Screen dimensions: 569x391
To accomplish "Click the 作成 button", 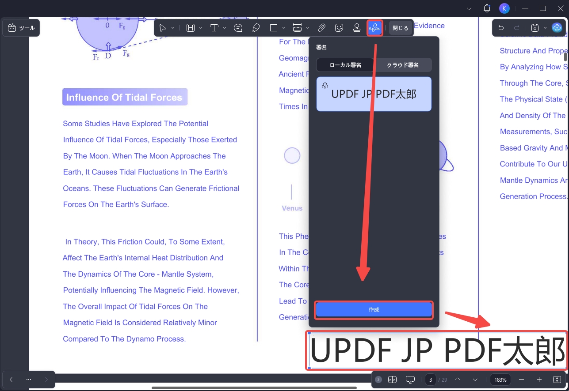I will tap(374, 310).
